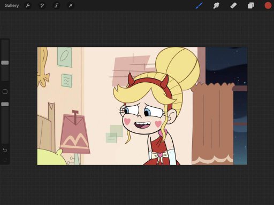Click the brown curtain in the artwork
The height and width of the screenshot is (205, 274).
click(212, 124)
